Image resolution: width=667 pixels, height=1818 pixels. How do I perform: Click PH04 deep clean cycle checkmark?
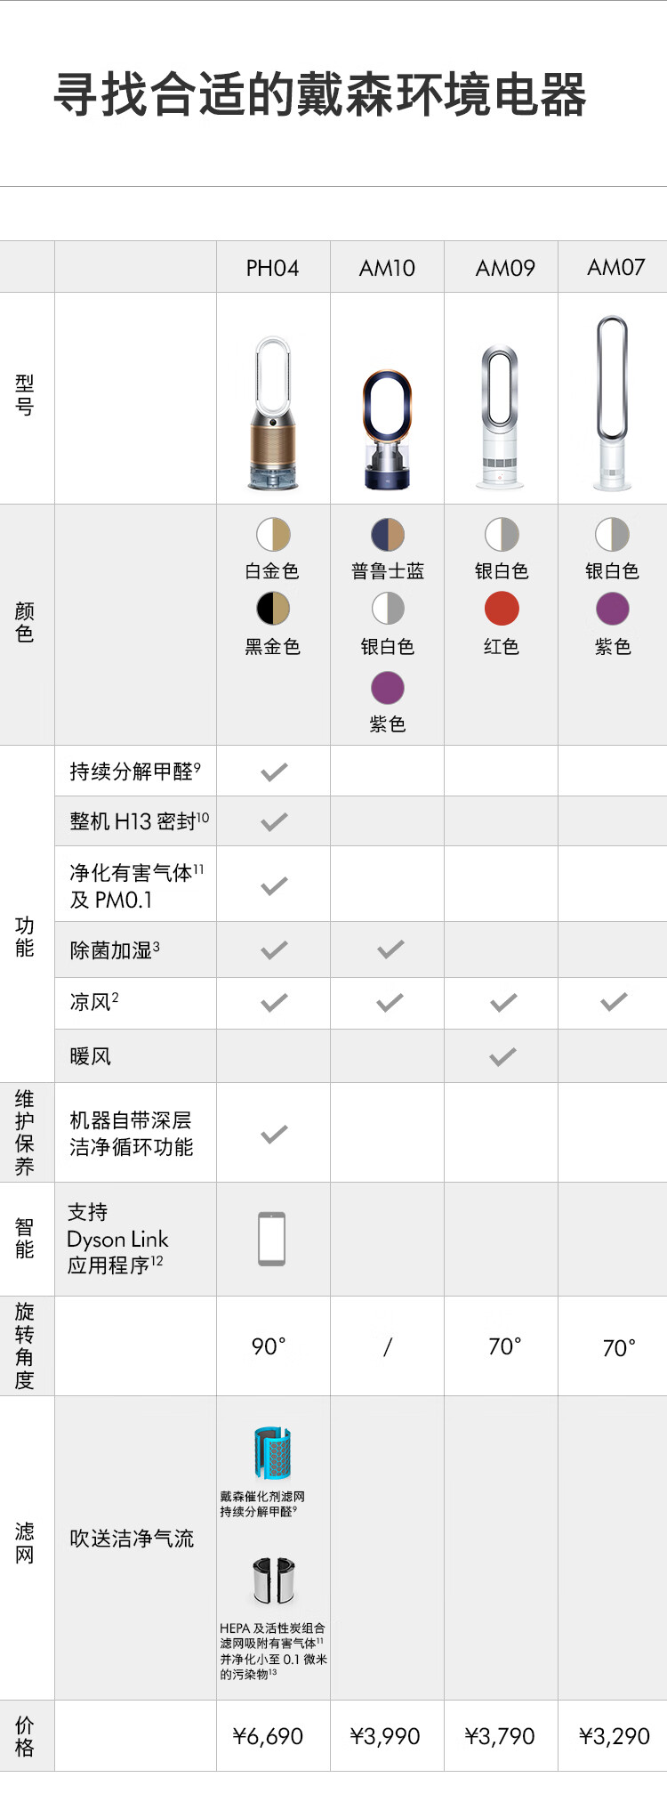pos(274,1134)
